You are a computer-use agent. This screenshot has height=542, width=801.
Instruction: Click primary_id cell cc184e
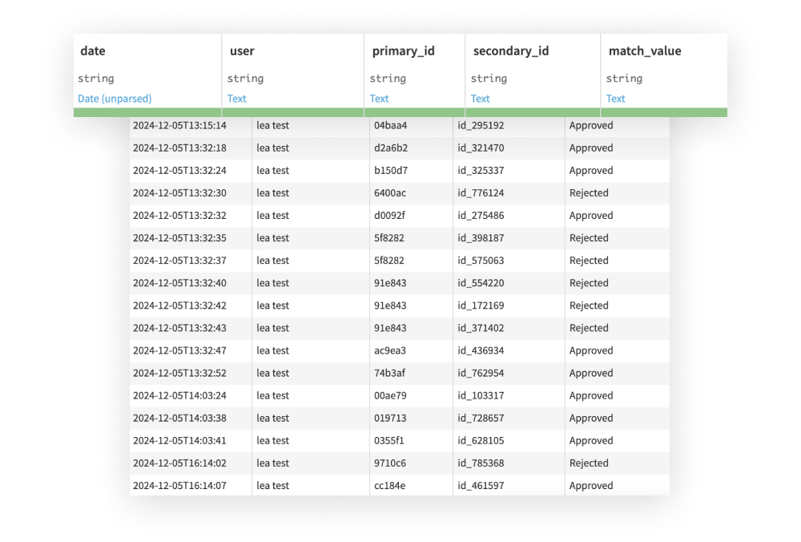[x=390, y=486]
